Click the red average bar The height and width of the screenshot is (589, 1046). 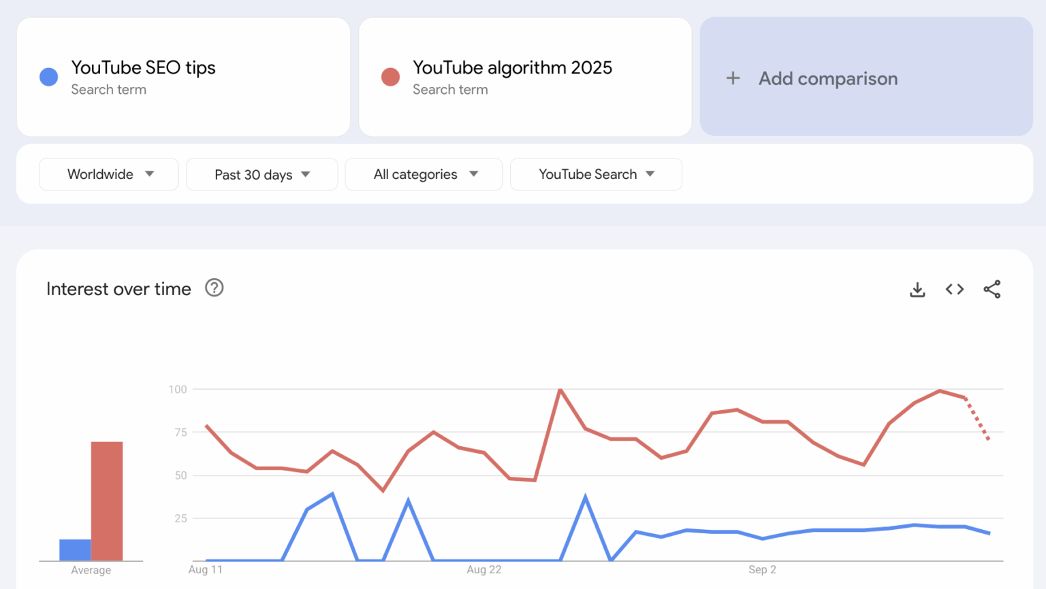107,501
